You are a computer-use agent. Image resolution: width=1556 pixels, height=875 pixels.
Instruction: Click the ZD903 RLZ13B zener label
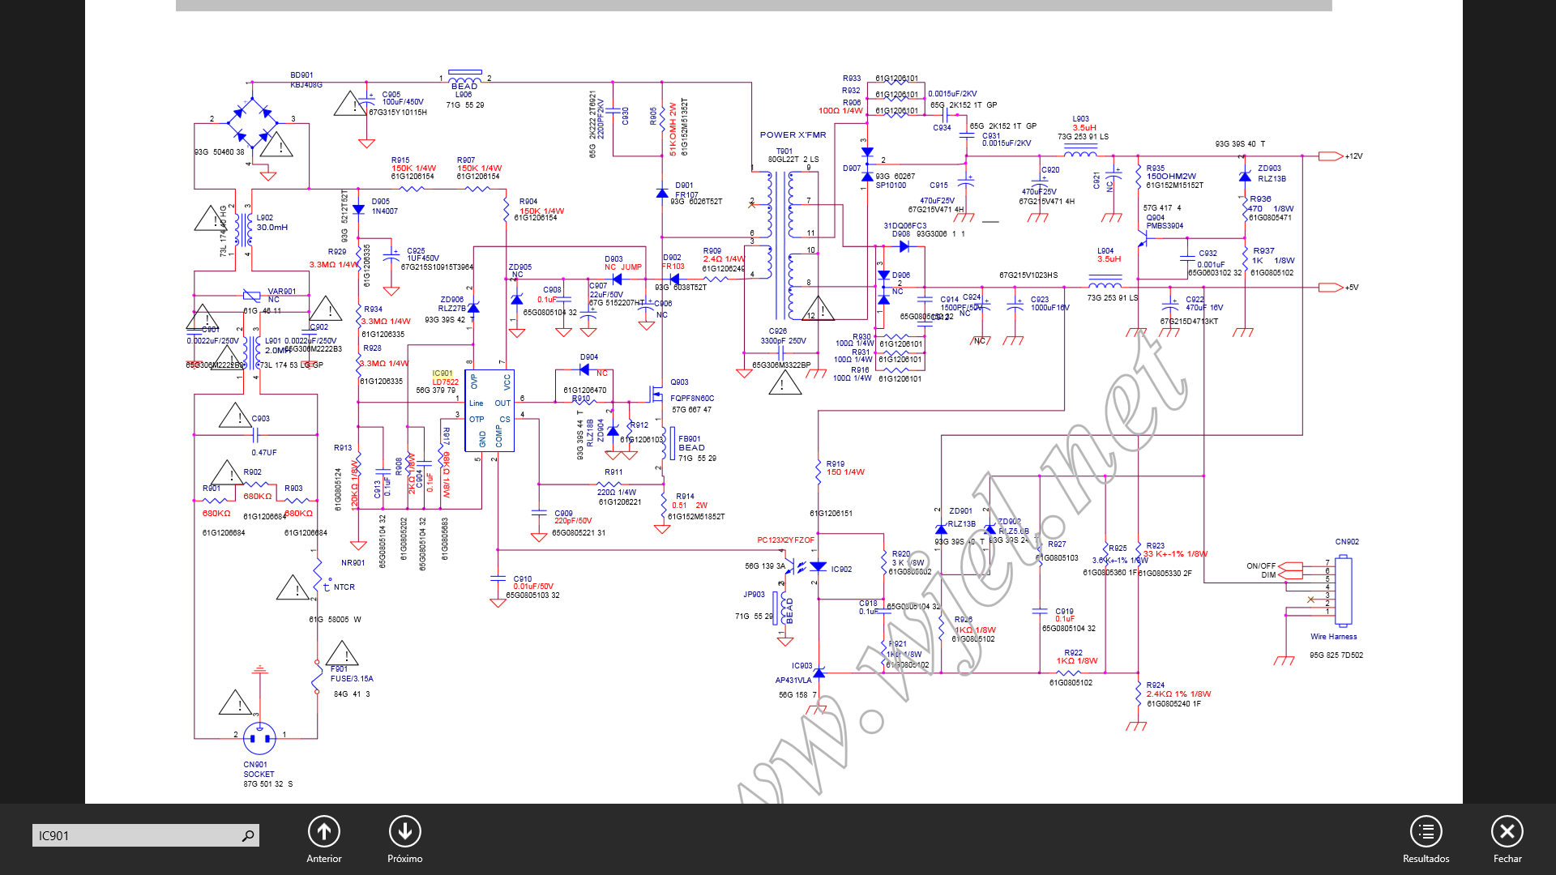coord(1272,174)
